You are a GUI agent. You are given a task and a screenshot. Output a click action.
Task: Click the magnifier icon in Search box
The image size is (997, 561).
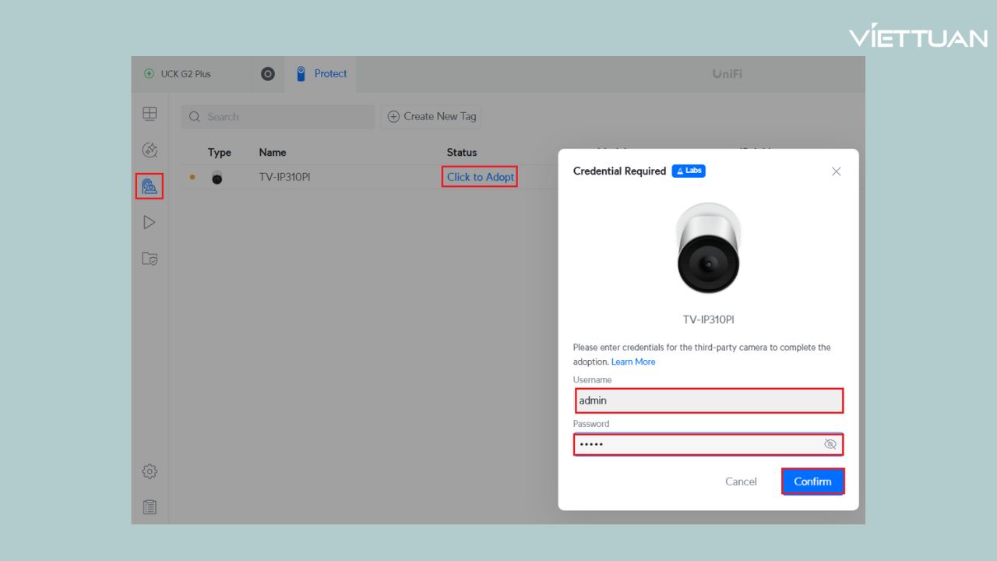195,117
